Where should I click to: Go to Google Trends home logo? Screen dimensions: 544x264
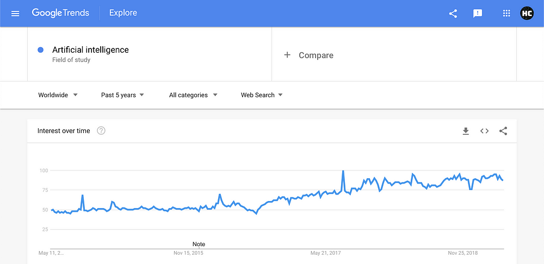tap(61, 13)
